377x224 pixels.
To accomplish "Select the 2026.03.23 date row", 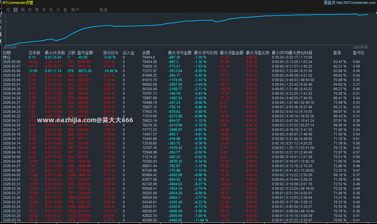I will coord(12,211).
